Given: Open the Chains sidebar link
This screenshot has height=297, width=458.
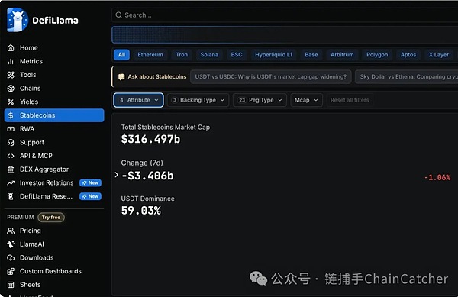Looking at the screenshot, I should (54, 89).
